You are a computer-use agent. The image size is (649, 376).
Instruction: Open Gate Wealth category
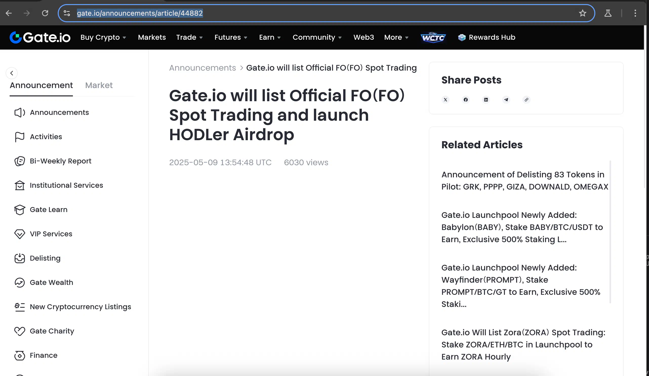point(44,283)
